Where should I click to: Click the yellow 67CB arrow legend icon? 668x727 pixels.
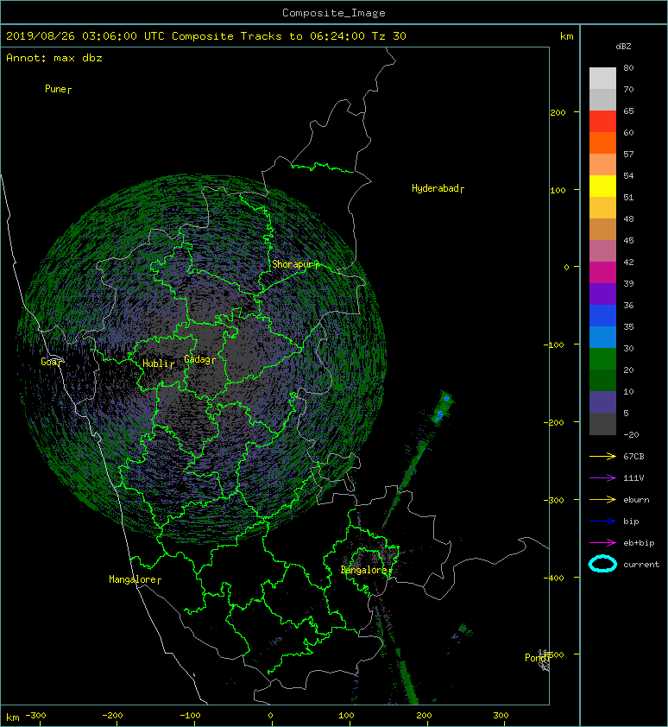click(x=602, y=456)
